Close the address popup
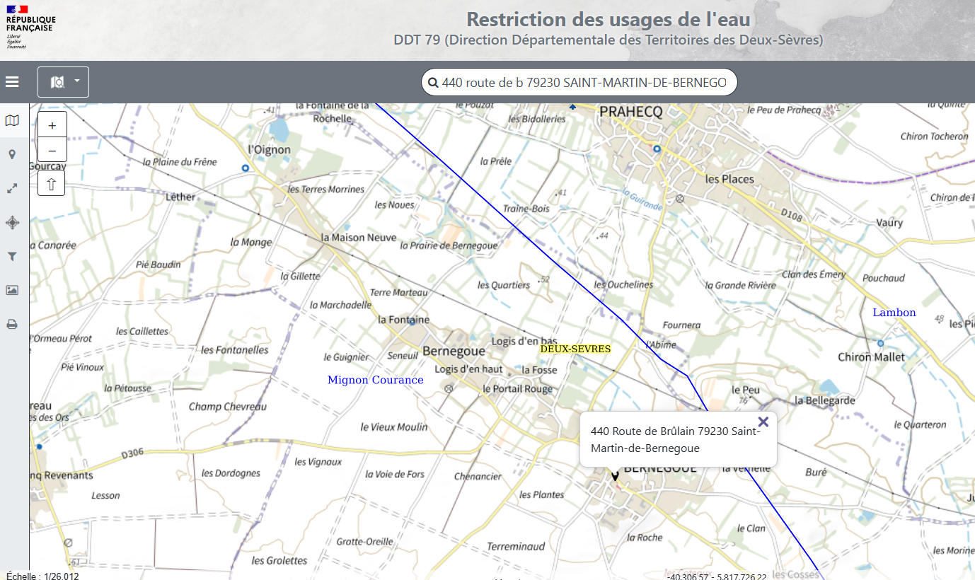975x580 pixels. (x=763, y=422)
